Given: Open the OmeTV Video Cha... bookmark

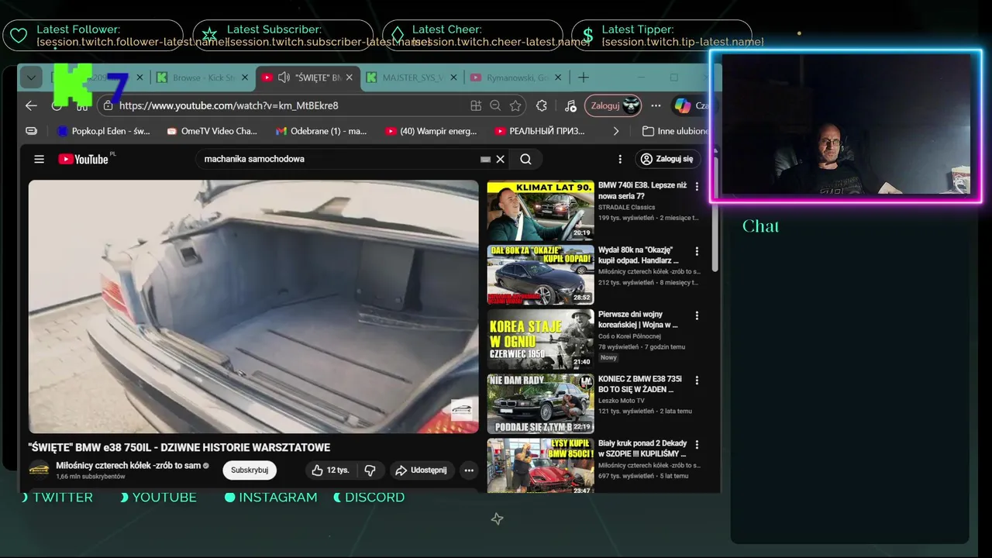Looking at the screenshot, I should (x=212, y=131).
